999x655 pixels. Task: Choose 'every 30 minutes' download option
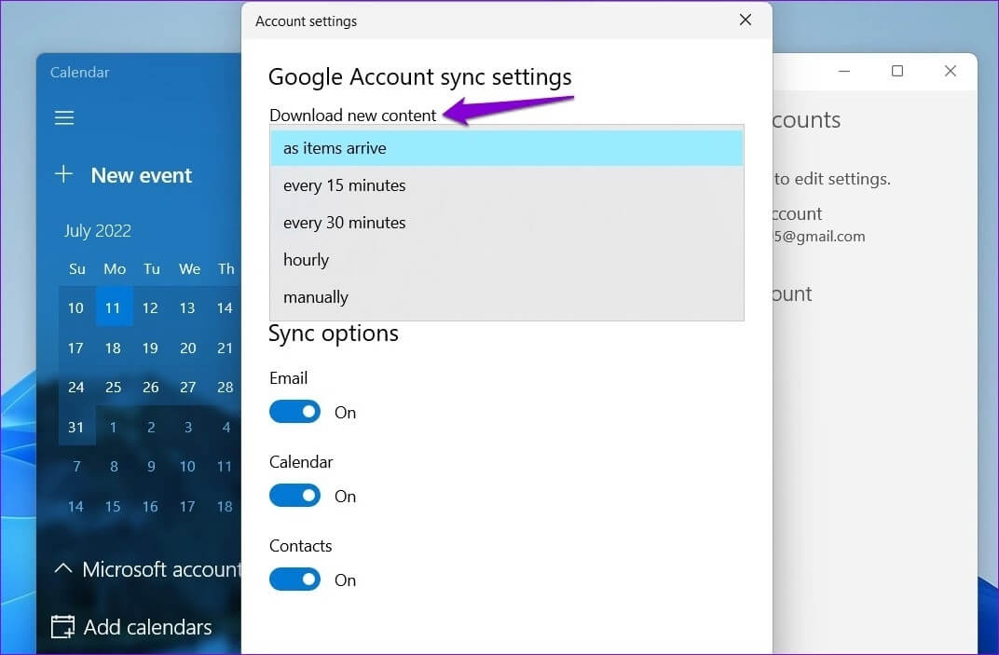pyautogui.click(x=507, y=223)
